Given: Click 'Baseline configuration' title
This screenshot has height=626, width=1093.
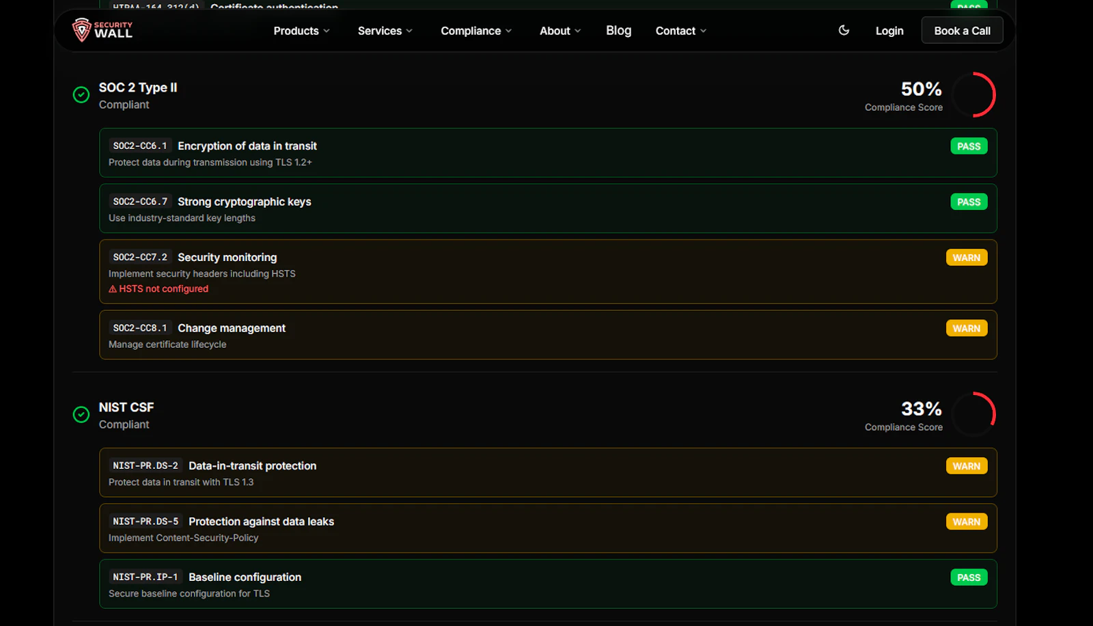Looking at the screenshot, I should tap(245, 577).
